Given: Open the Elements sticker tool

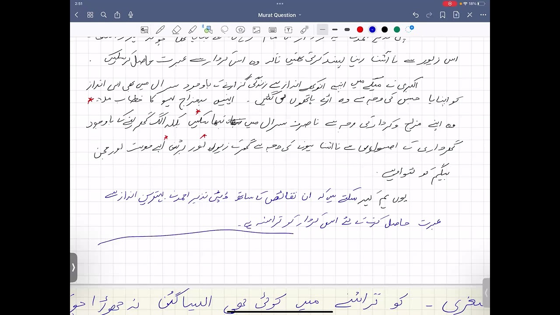Looking at the screenshot, I should click(x=240, y=30).
